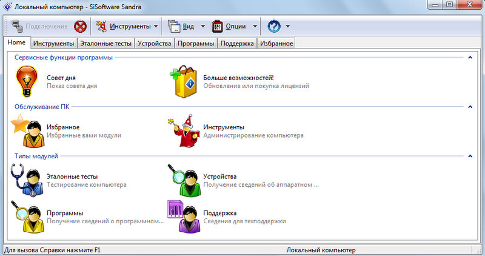485x256 pixels.
Task: Click the SiSoftware Sandra title bar icon
Action: 7,7
